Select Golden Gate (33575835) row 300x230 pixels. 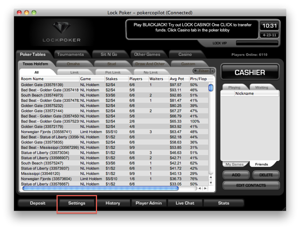[x=114, y=142]
